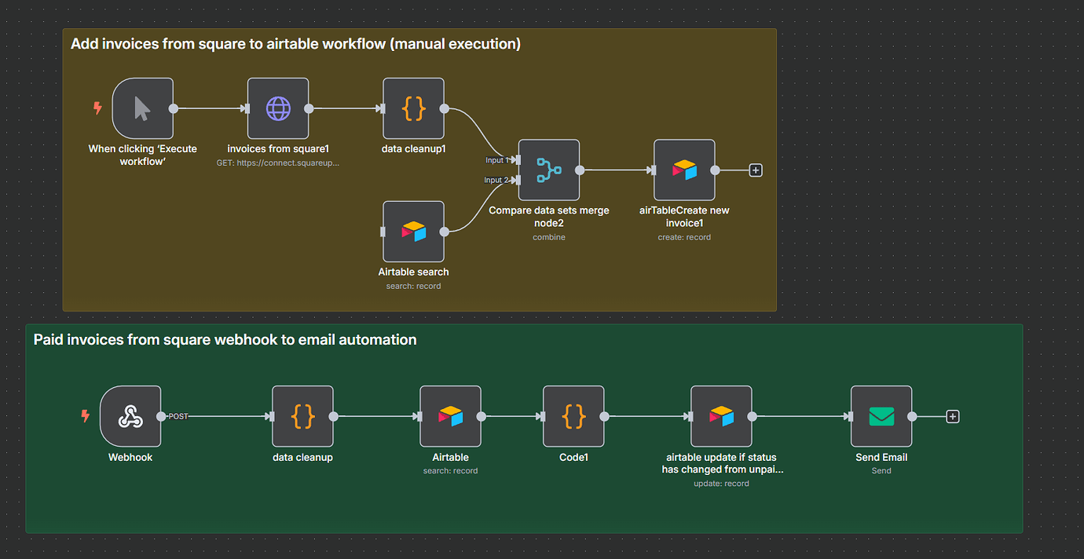Select the "airTableCreate new invoice1" node
The height and width of the screenshot is (559, 1084).
pos(684,170)
